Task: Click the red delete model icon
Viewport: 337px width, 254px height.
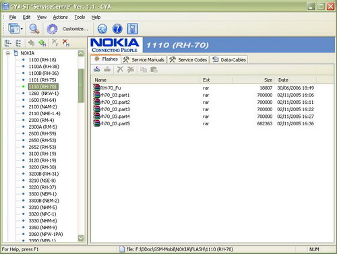Action: point(66,42)
